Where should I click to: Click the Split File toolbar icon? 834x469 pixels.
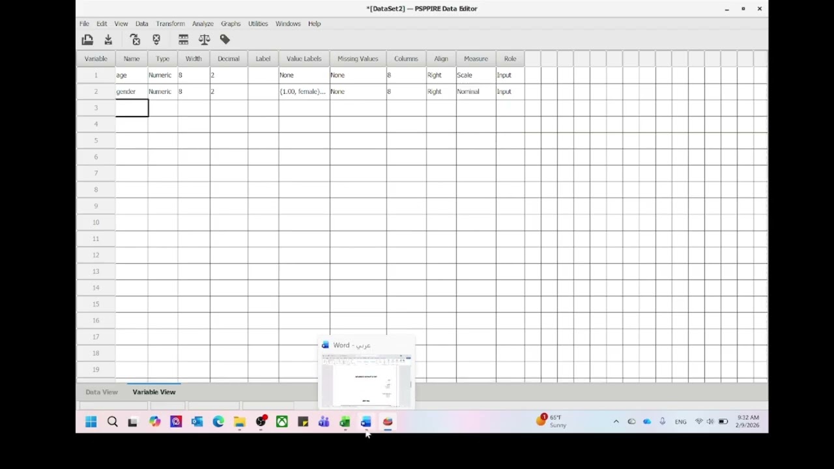point(184,40)
